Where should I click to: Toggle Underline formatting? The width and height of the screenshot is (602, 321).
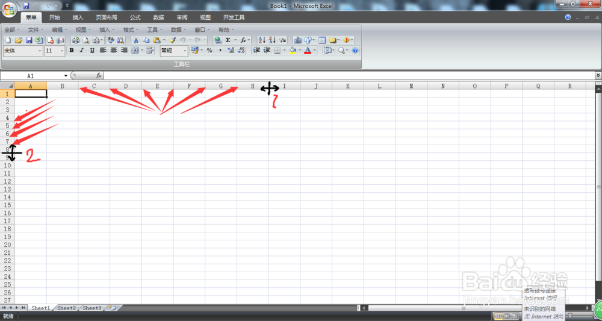tap(92, 51)
